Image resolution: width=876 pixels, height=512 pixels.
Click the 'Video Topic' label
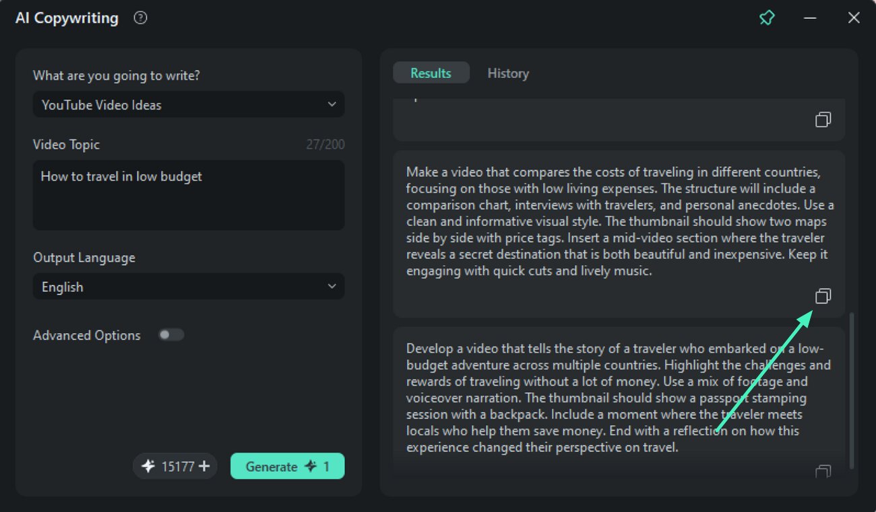coord(66,145)
